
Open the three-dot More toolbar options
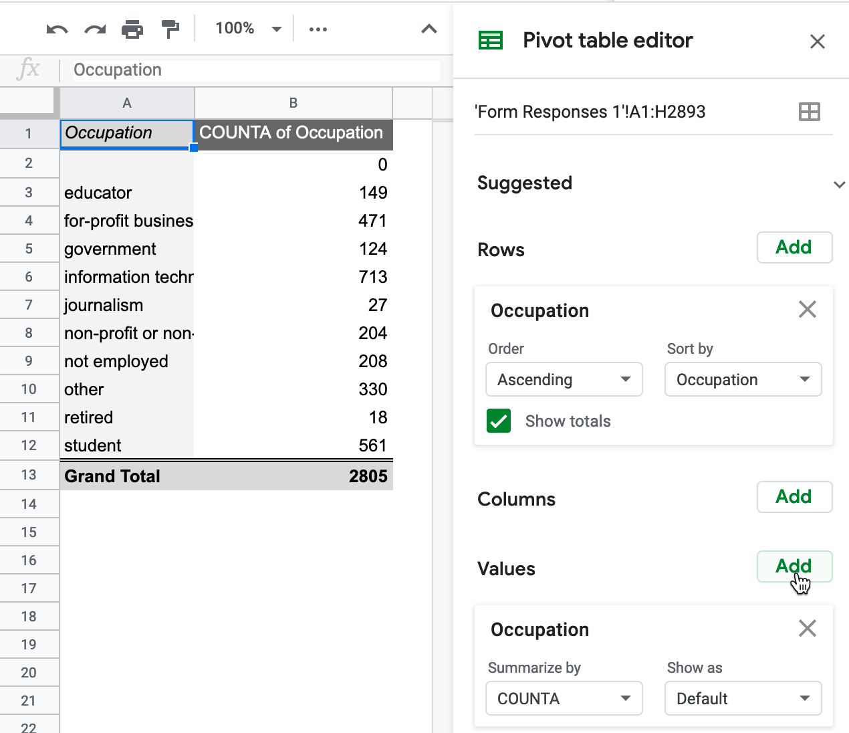tap(318, 29)
